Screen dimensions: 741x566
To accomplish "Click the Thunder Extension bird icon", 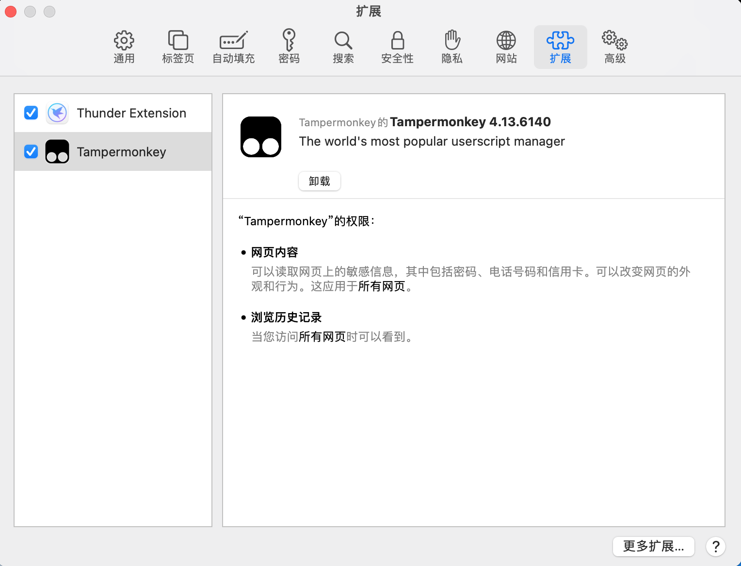I will [x=57, y=113].
